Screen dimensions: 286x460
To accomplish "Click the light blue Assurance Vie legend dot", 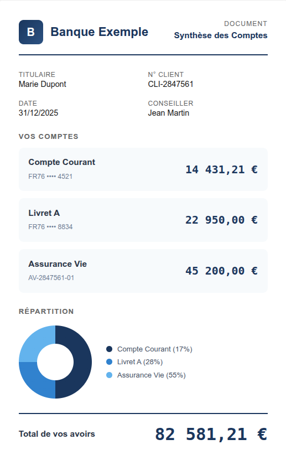I will (x=110, y=375).
